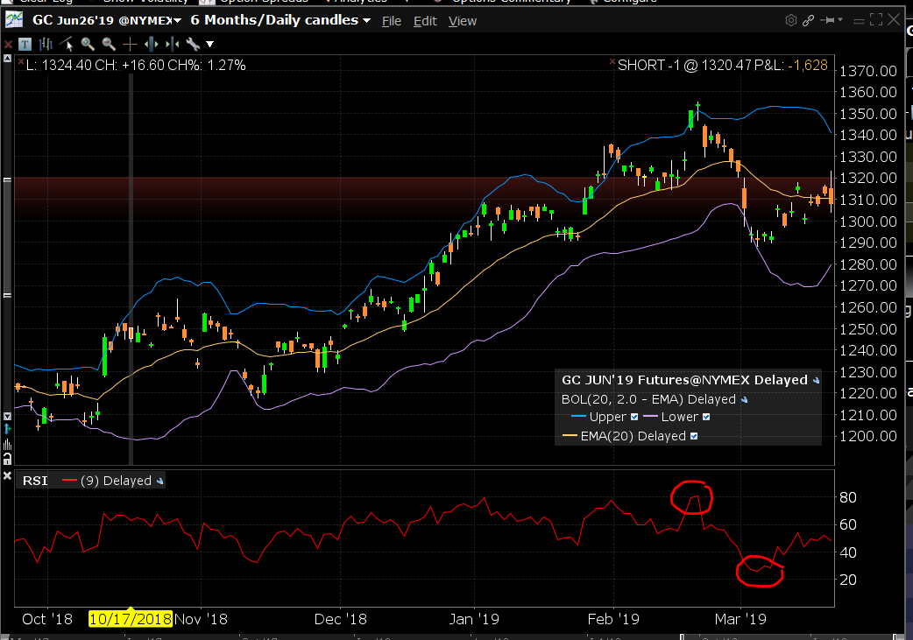913x640 pixels.
Task: Enable the crosshair cursor tool
Action: click(x=130, y=45)
